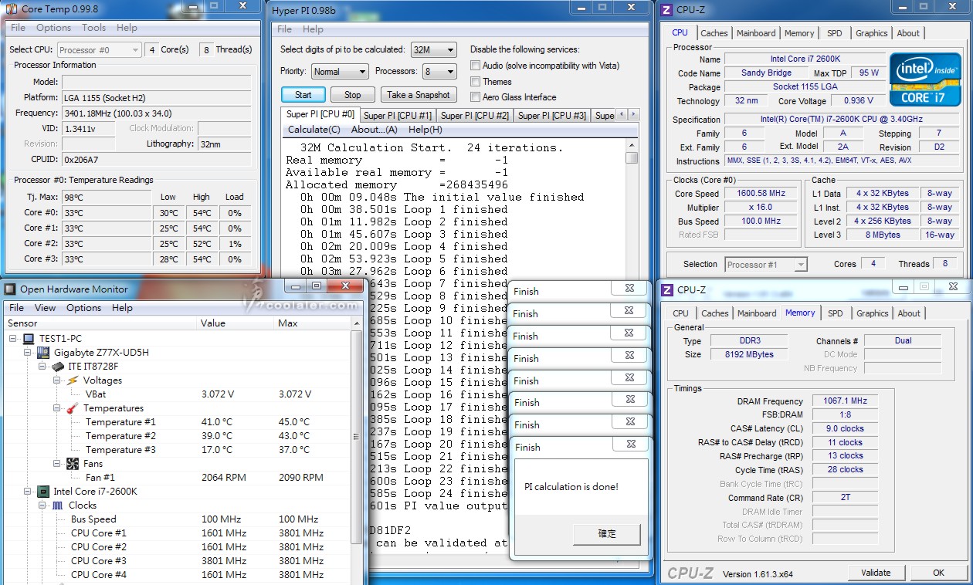Click the Max column header
Image resolution: width=973 pixels, height=585 pixels.
pyautogui.click(x=312, y=323)
